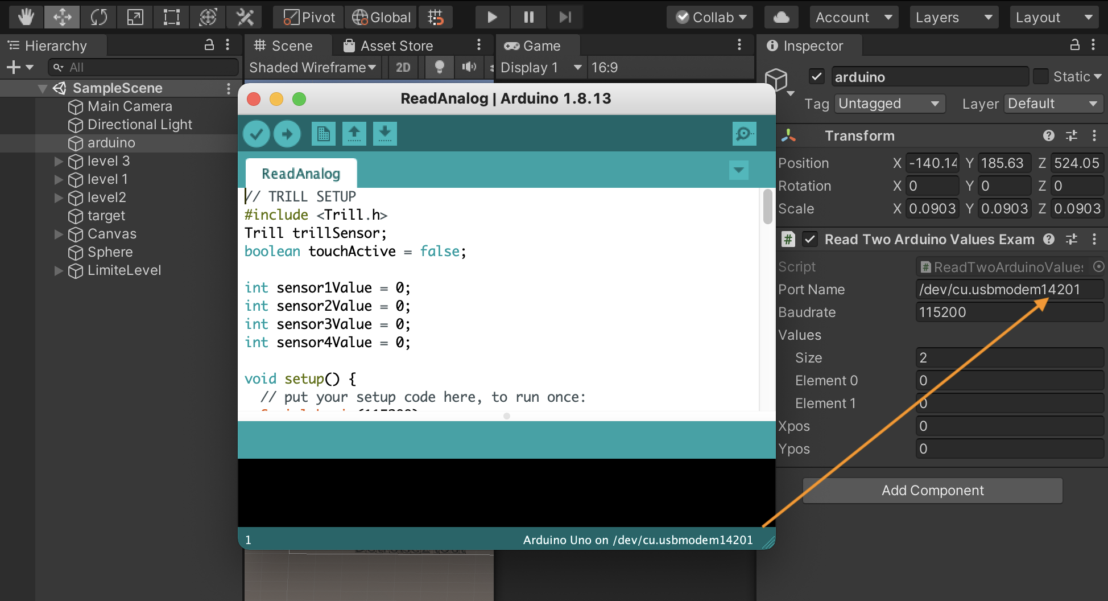Create a new Arduino sketch

pos(324,134)
